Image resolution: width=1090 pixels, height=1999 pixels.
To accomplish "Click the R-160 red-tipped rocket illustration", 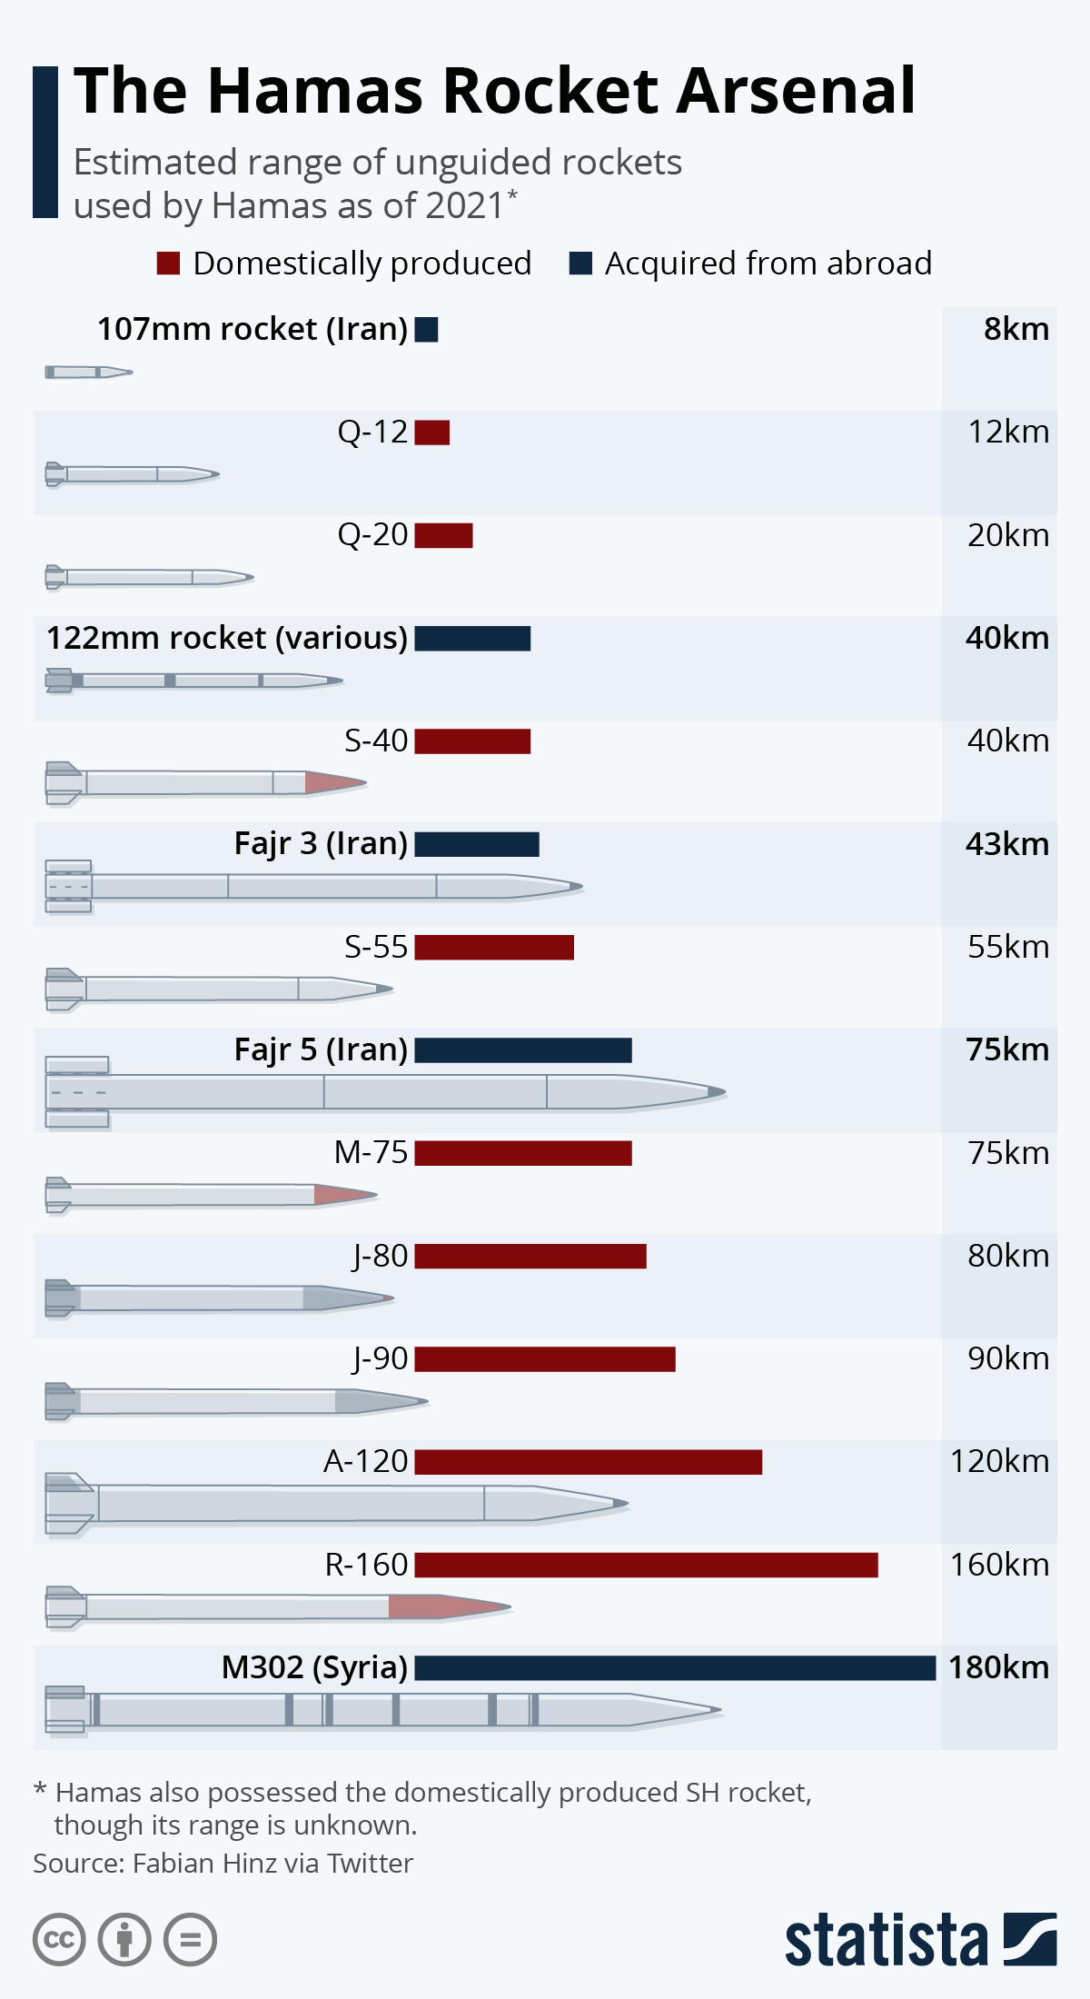I will tap(278, 1607).
